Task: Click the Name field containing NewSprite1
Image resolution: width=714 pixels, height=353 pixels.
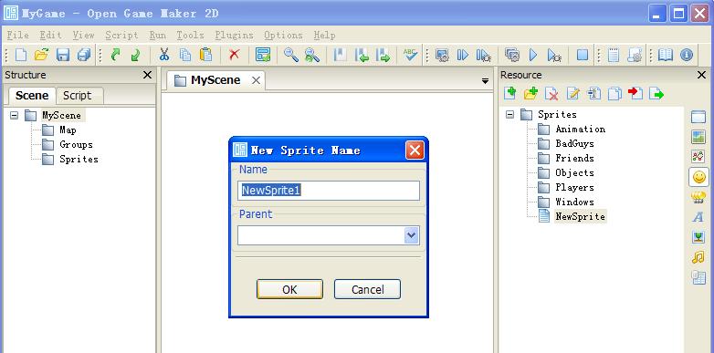Action: pos(329,190)
